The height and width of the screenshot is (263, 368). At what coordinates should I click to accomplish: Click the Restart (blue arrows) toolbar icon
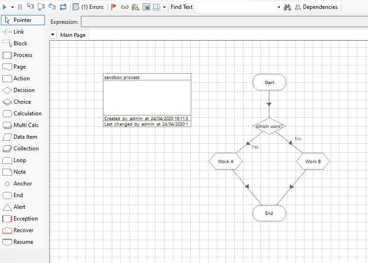pyautogui.click(x=63, y=7)
